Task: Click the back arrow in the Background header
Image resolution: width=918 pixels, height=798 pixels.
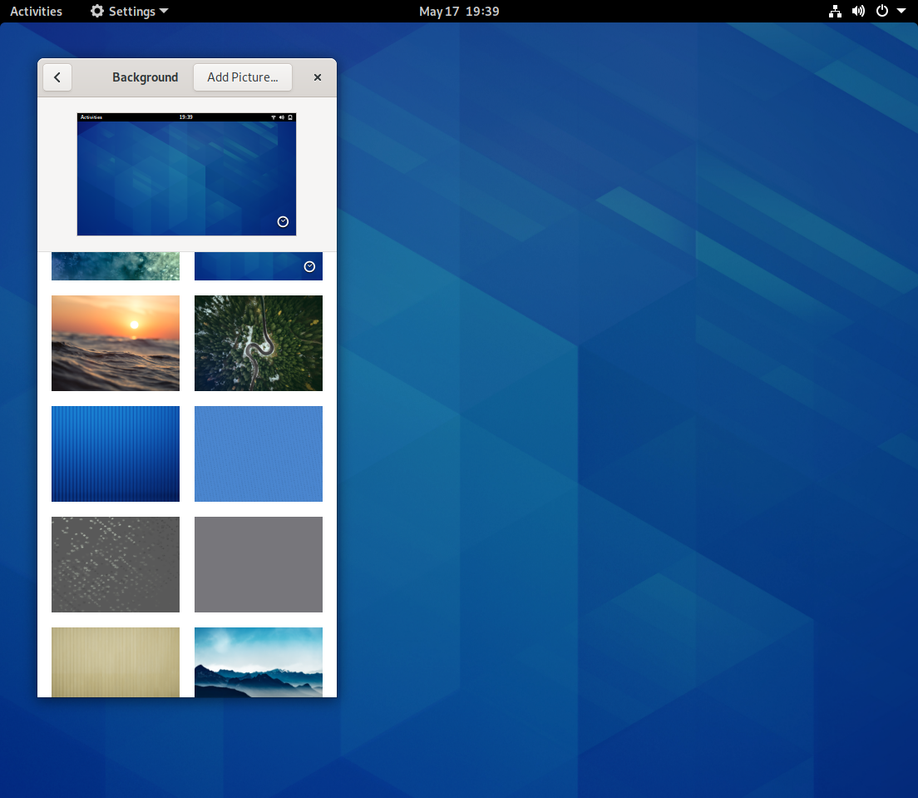Action: (x=57, y=77)
